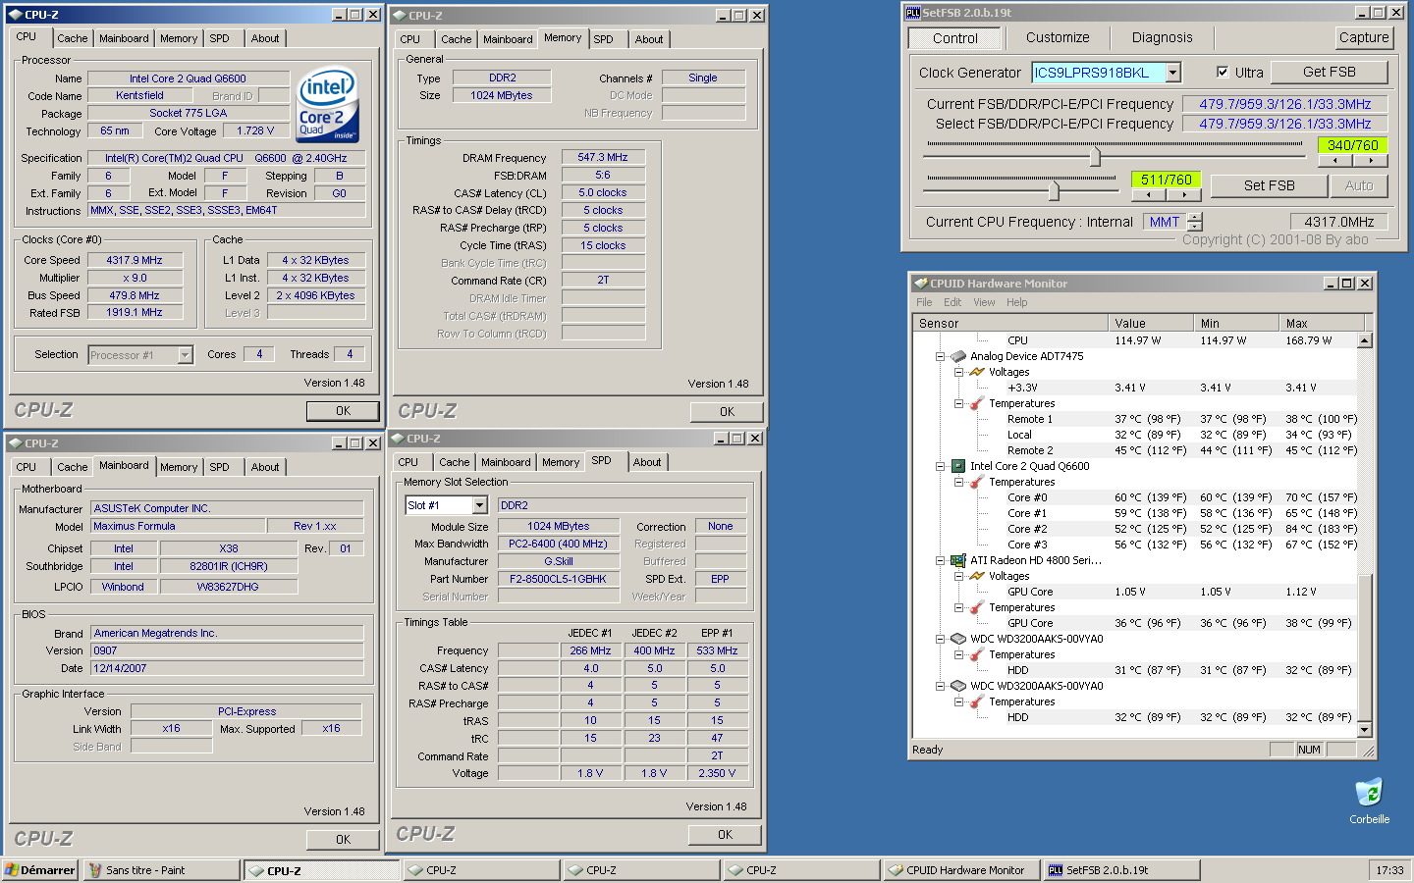Screen dimensions: 1414x883
Task: Click the Part Number F2-8500CL5-1GBHK field
Action: tap(558, 579)
